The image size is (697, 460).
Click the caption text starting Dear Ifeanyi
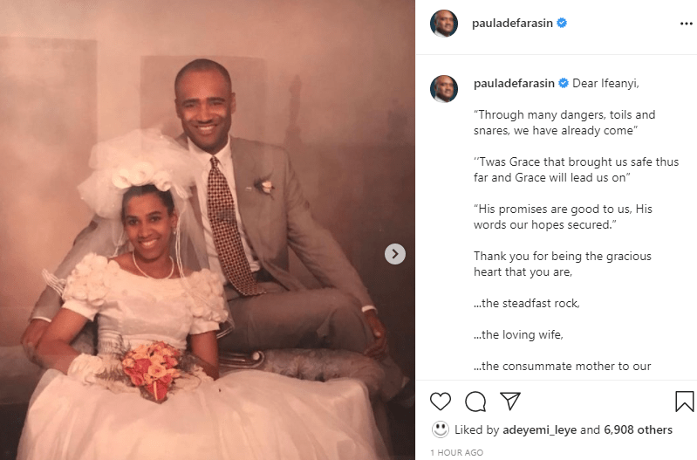point(605,84)
